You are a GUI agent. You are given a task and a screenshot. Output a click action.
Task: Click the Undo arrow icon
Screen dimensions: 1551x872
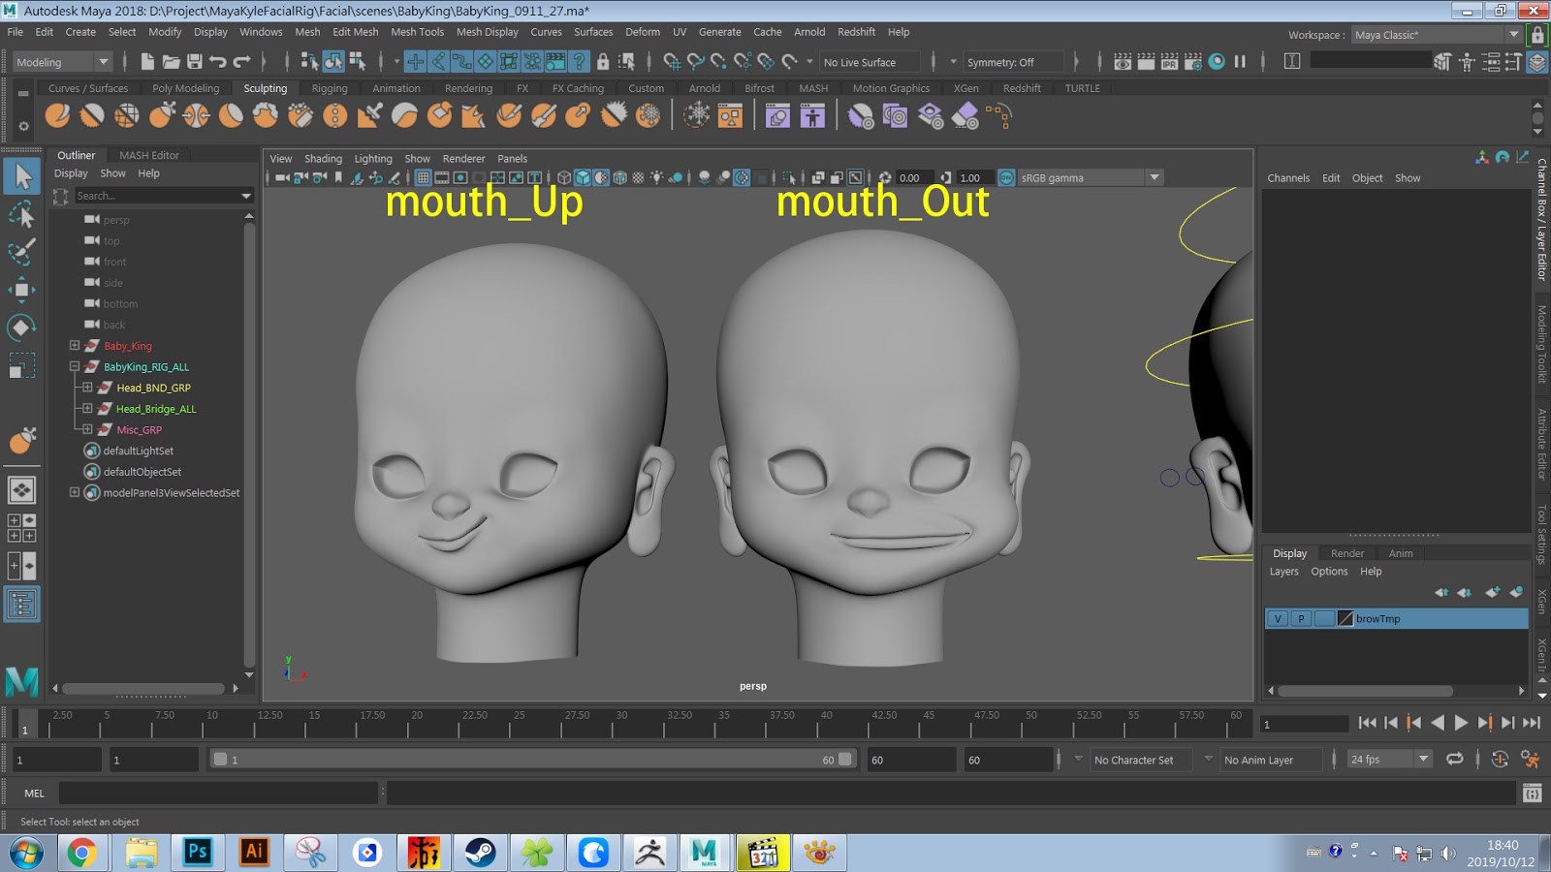point(218,62)
